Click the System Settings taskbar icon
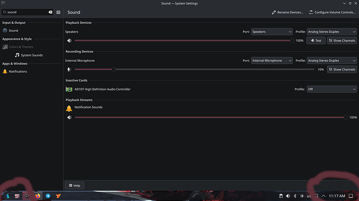The image size is (359, 201). (27, 196)
